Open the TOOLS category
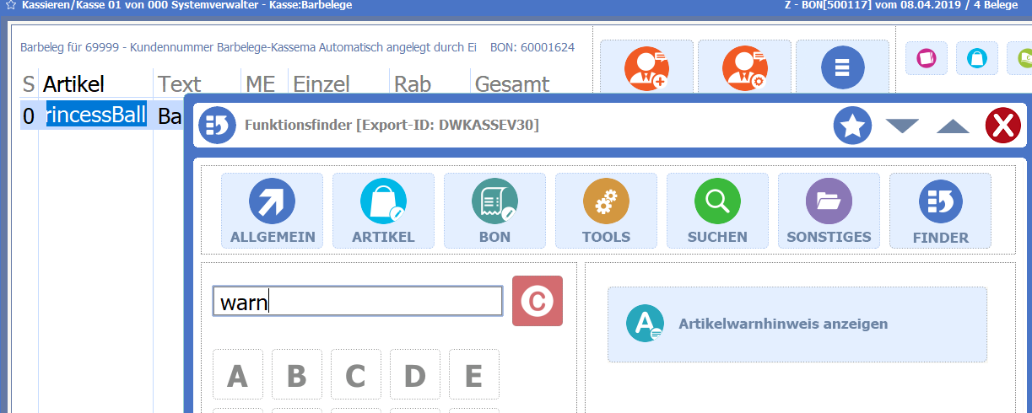 pyautogui.click(x=606, y=211)
